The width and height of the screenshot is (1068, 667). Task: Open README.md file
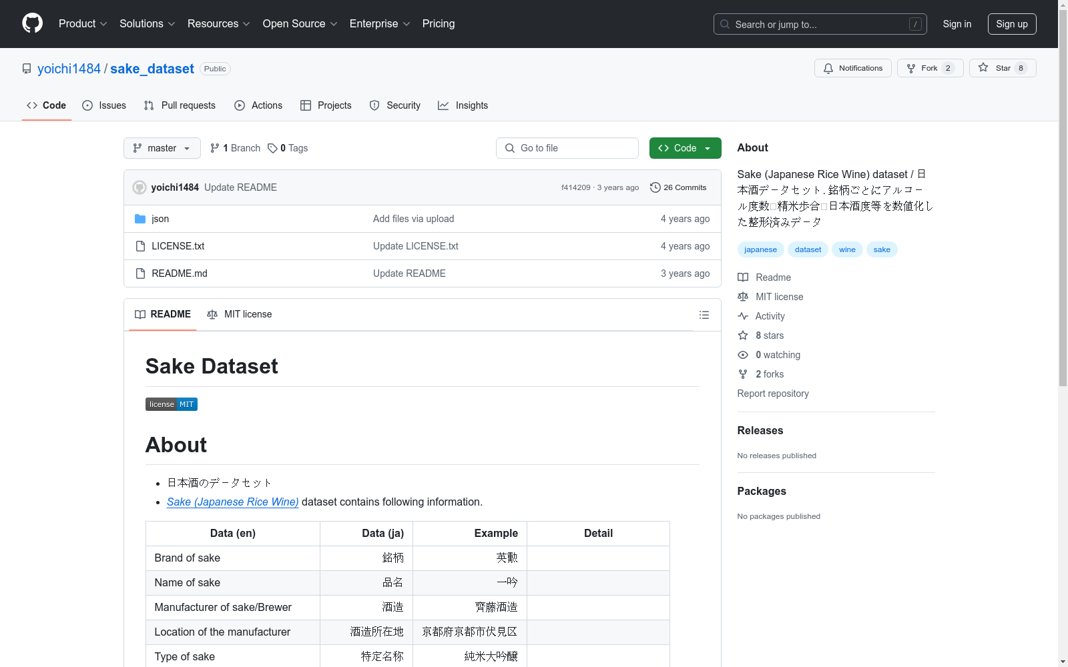click(x=180, y=273)
